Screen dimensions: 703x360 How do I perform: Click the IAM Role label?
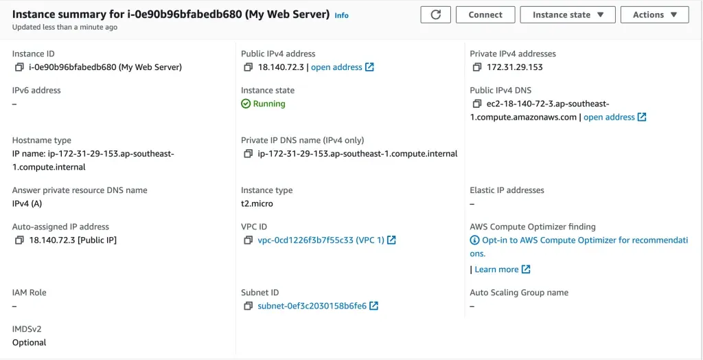[x=29, y=293]
